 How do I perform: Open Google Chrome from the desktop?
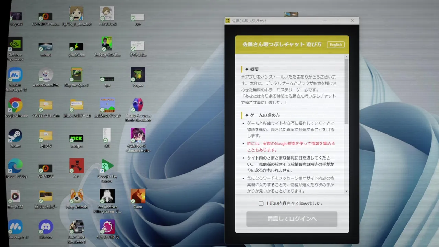[x=15, y=105]
